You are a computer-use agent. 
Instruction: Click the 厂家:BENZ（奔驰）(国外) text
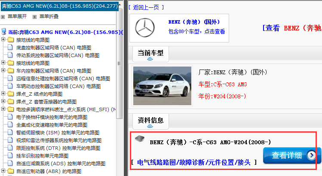[233, 72]
